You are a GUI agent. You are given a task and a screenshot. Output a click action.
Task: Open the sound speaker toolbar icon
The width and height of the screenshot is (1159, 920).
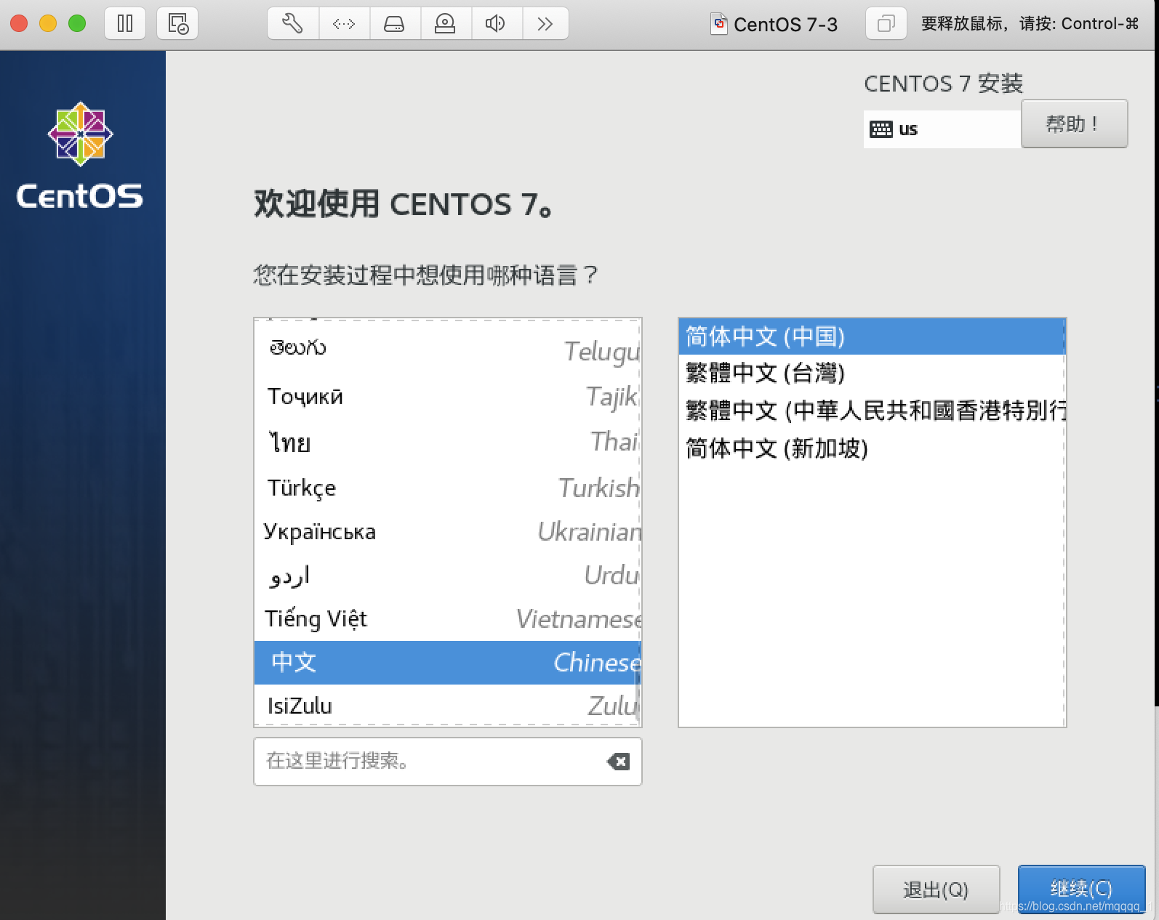495,24
